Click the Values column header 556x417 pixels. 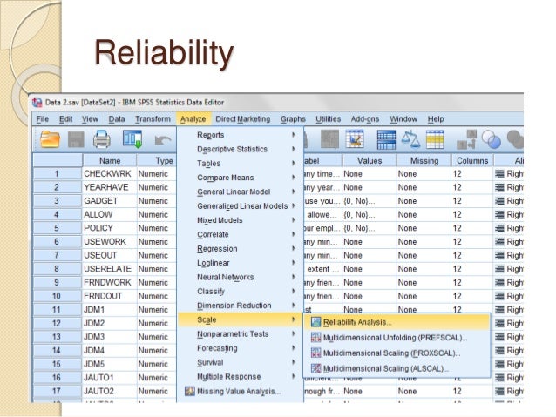pos(370,160)
